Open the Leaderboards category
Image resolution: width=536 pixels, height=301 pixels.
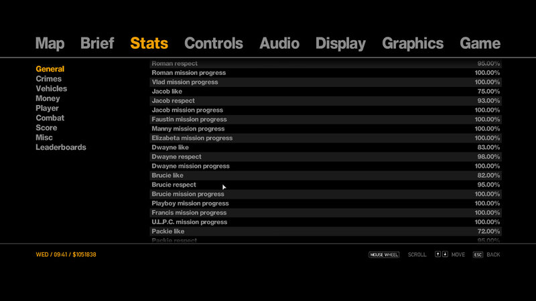(61, 147)
